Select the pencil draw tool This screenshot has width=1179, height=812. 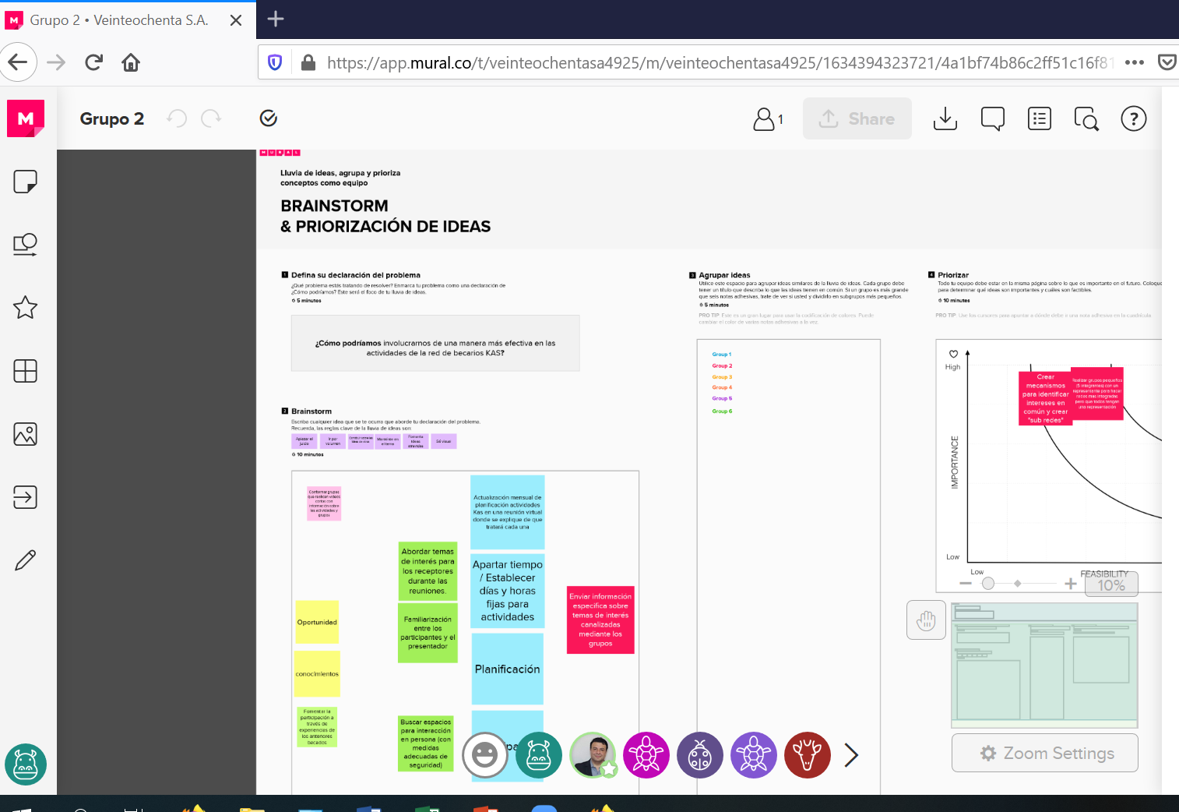26,560
